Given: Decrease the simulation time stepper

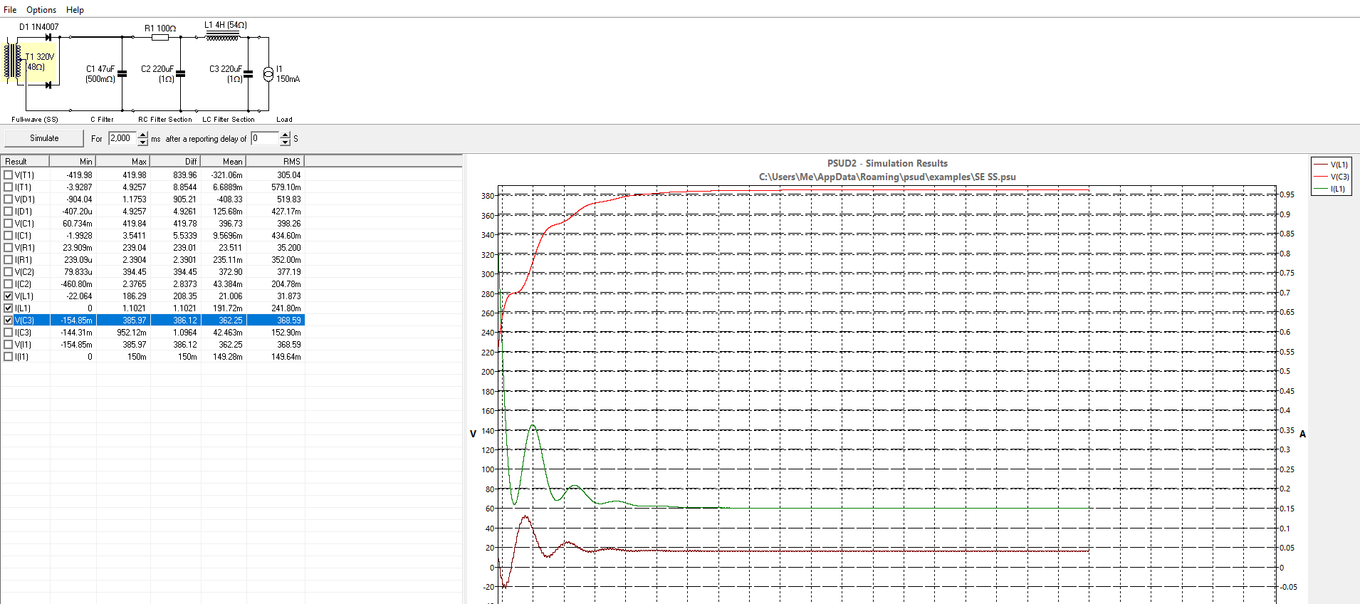Looking at the screenshot, I should click(x=142, y=142).
